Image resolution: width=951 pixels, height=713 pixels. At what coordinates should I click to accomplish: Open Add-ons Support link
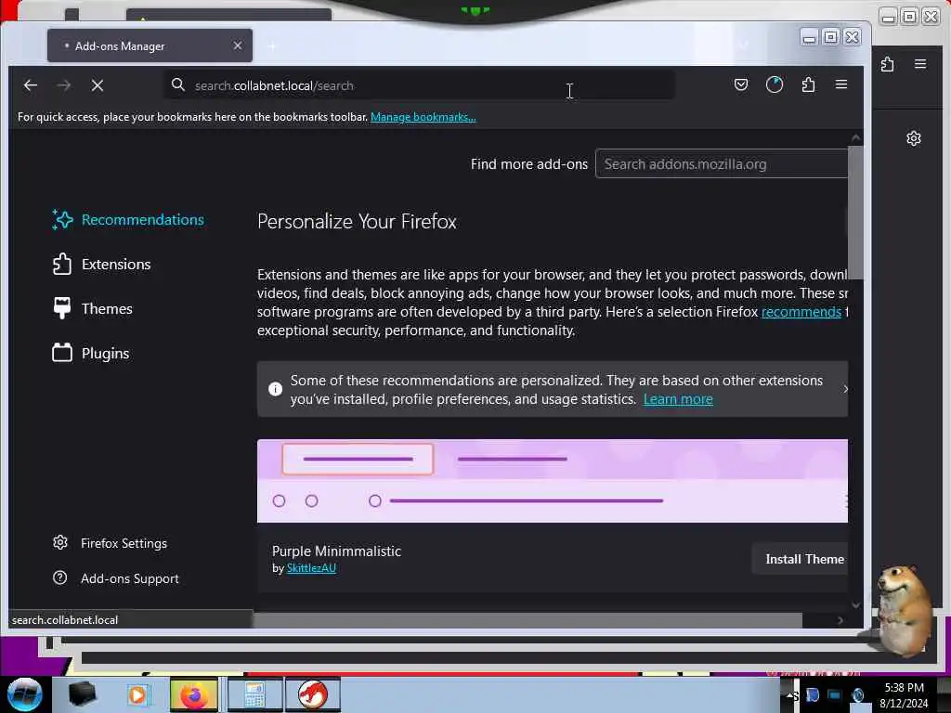click(116, 578)
